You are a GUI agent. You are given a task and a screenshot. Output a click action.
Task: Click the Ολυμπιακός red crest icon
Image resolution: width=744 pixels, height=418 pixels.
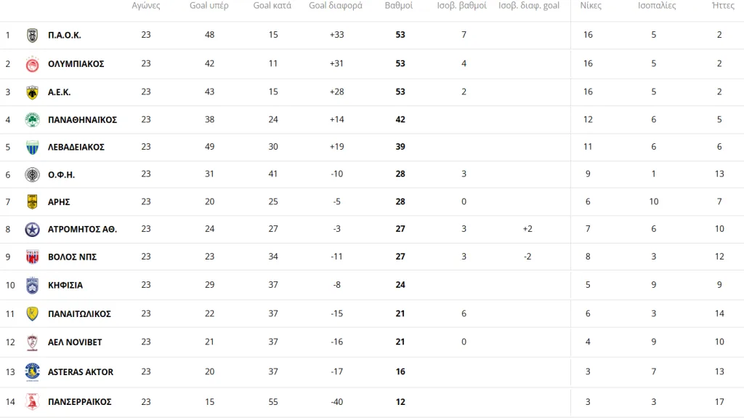pos(32,64)
